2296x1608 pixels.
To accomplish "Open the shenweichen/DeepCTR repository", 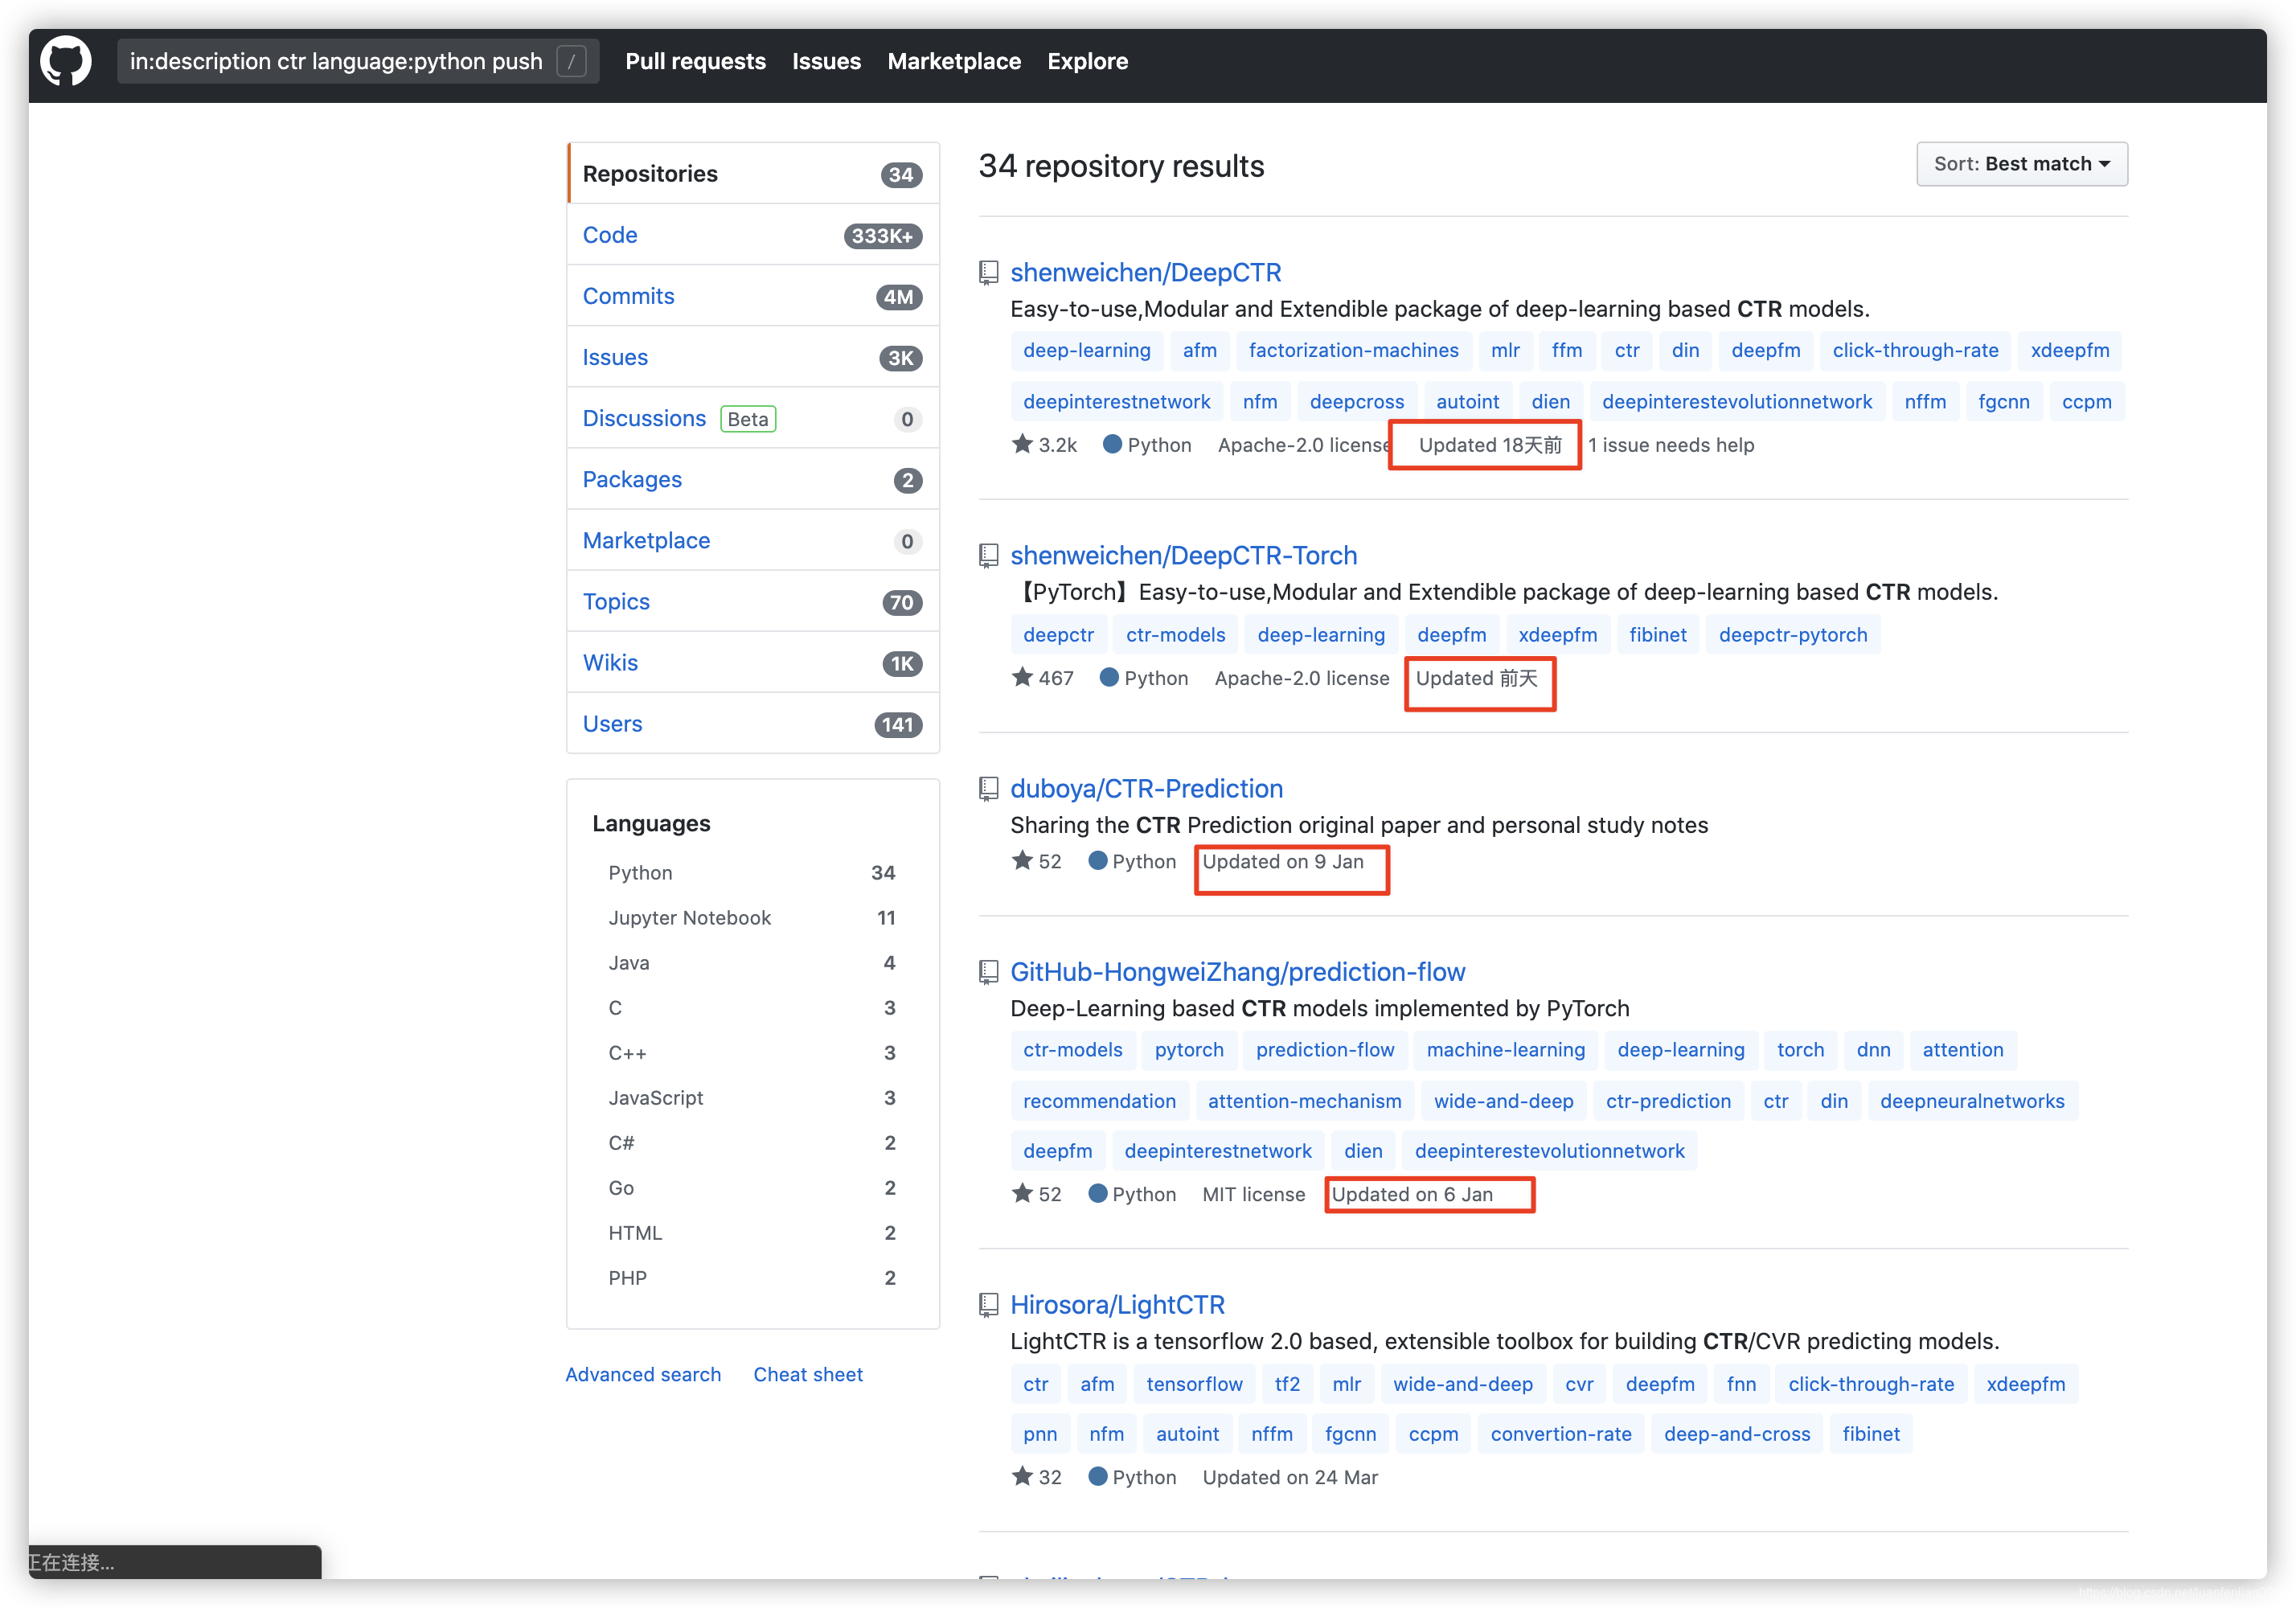I will (x=1145, y=273).
